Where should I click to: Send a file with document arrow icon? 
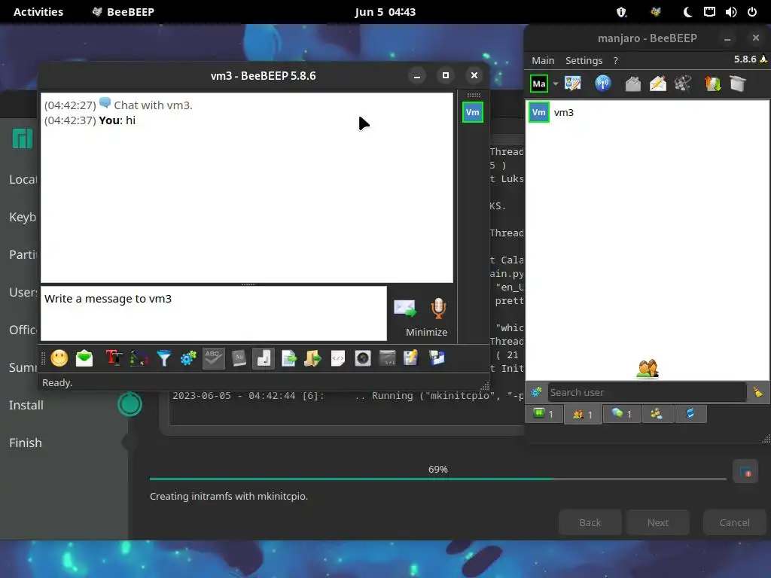pos(289,358)
